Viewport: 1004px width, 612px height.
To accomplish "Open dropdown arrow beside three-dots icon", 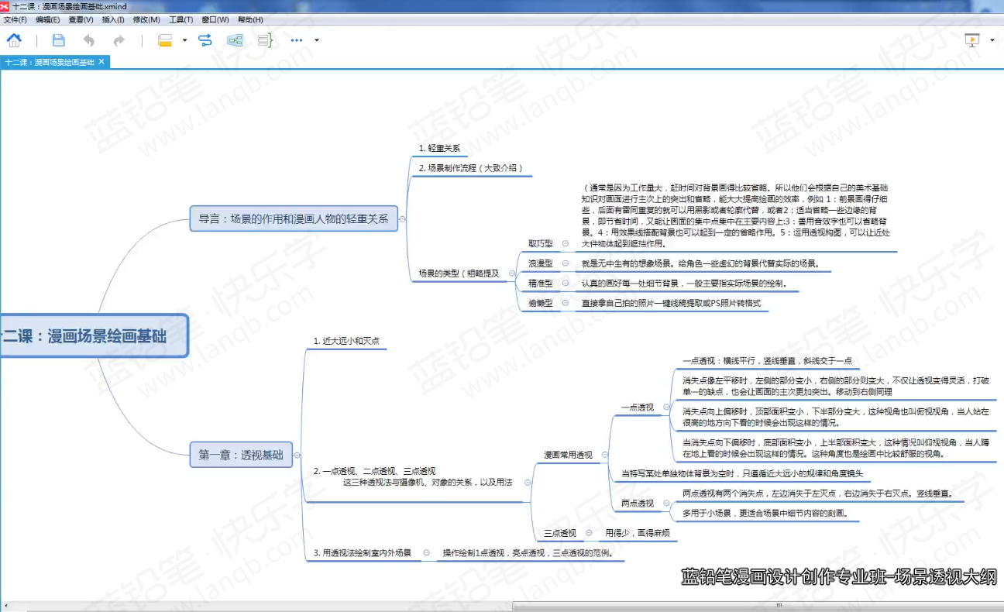I will pos(316,40).
